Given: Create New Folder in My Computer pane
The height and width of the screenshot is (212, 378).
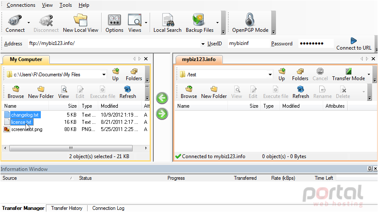Looking at the screenshot, I should [x=41, y=92].
